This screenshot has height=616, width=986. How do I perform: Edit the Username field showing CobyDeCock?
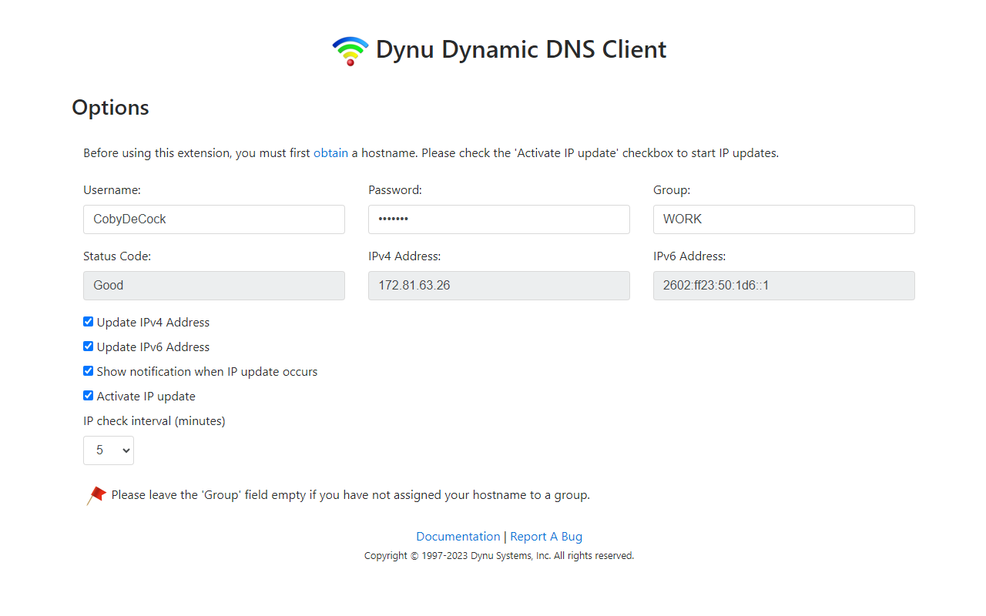pos(213,219)
